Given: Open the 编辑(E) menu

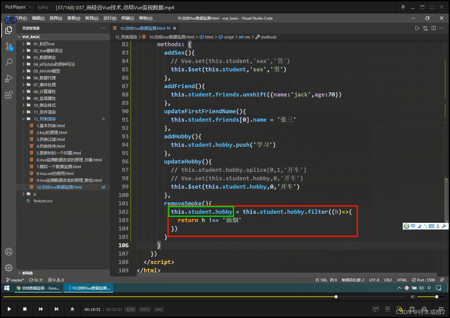Looking at the screenshot, I should point(38,18).
